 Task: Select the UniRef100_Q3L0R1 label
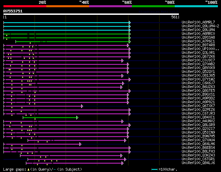(198, 52)
